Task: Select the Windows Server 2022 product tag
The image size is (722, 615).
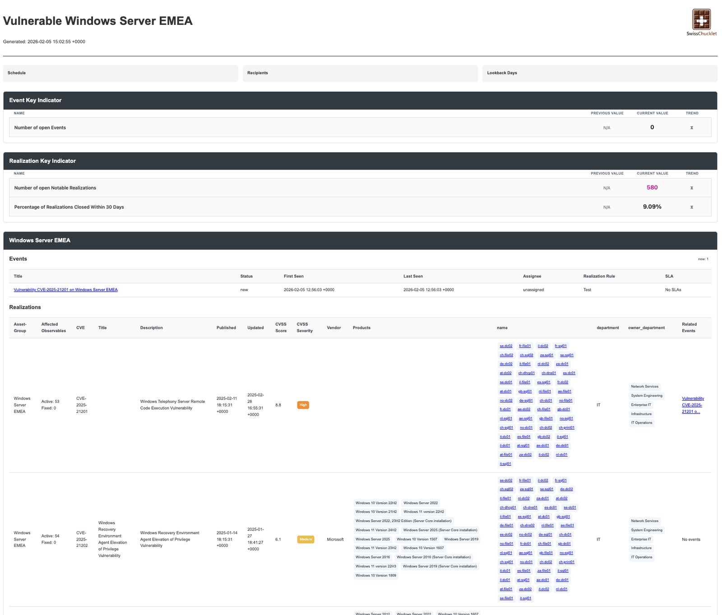Action: pyautogui.click(x=420, y=503)
